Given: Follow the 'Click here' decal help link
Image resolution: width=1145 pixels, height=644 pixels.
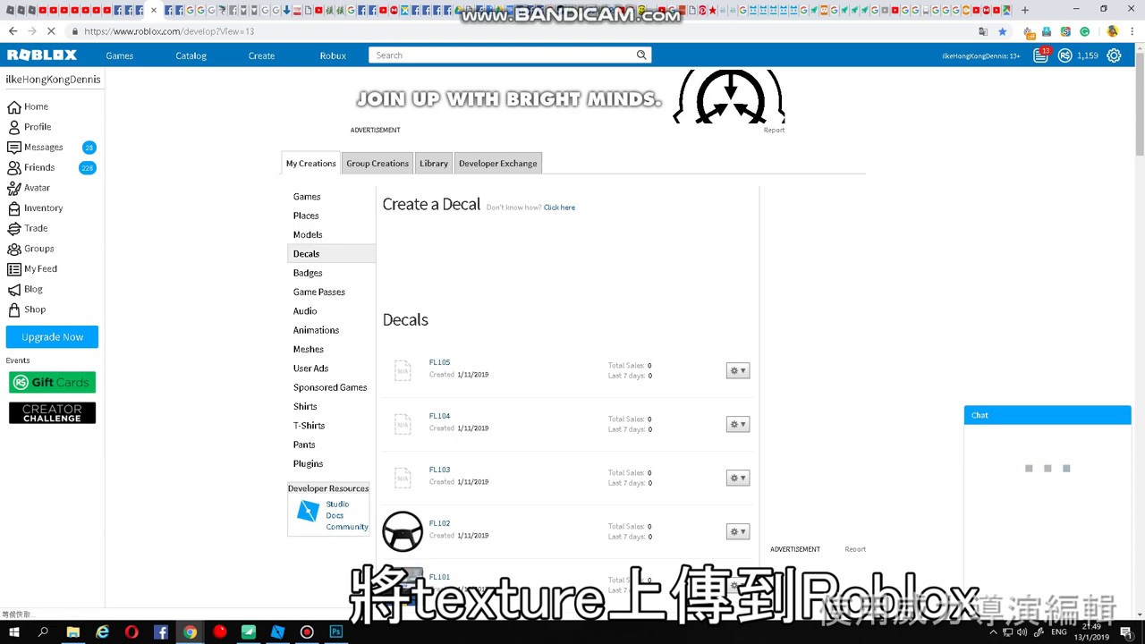Looking at the screenshot, I should tap(559, 208).
